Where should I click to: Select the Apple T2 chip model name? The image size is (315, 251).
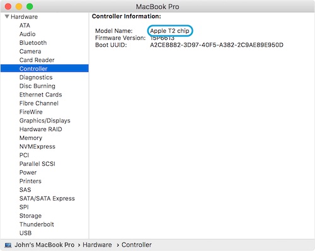tap(169, 31)
